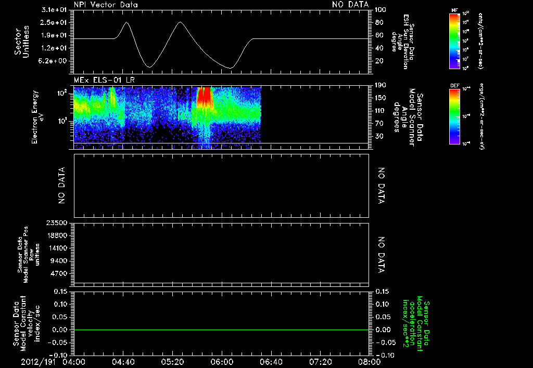Click the "Sector Unitless" axis label
The image size is (533, 368).
pos(22,42)
